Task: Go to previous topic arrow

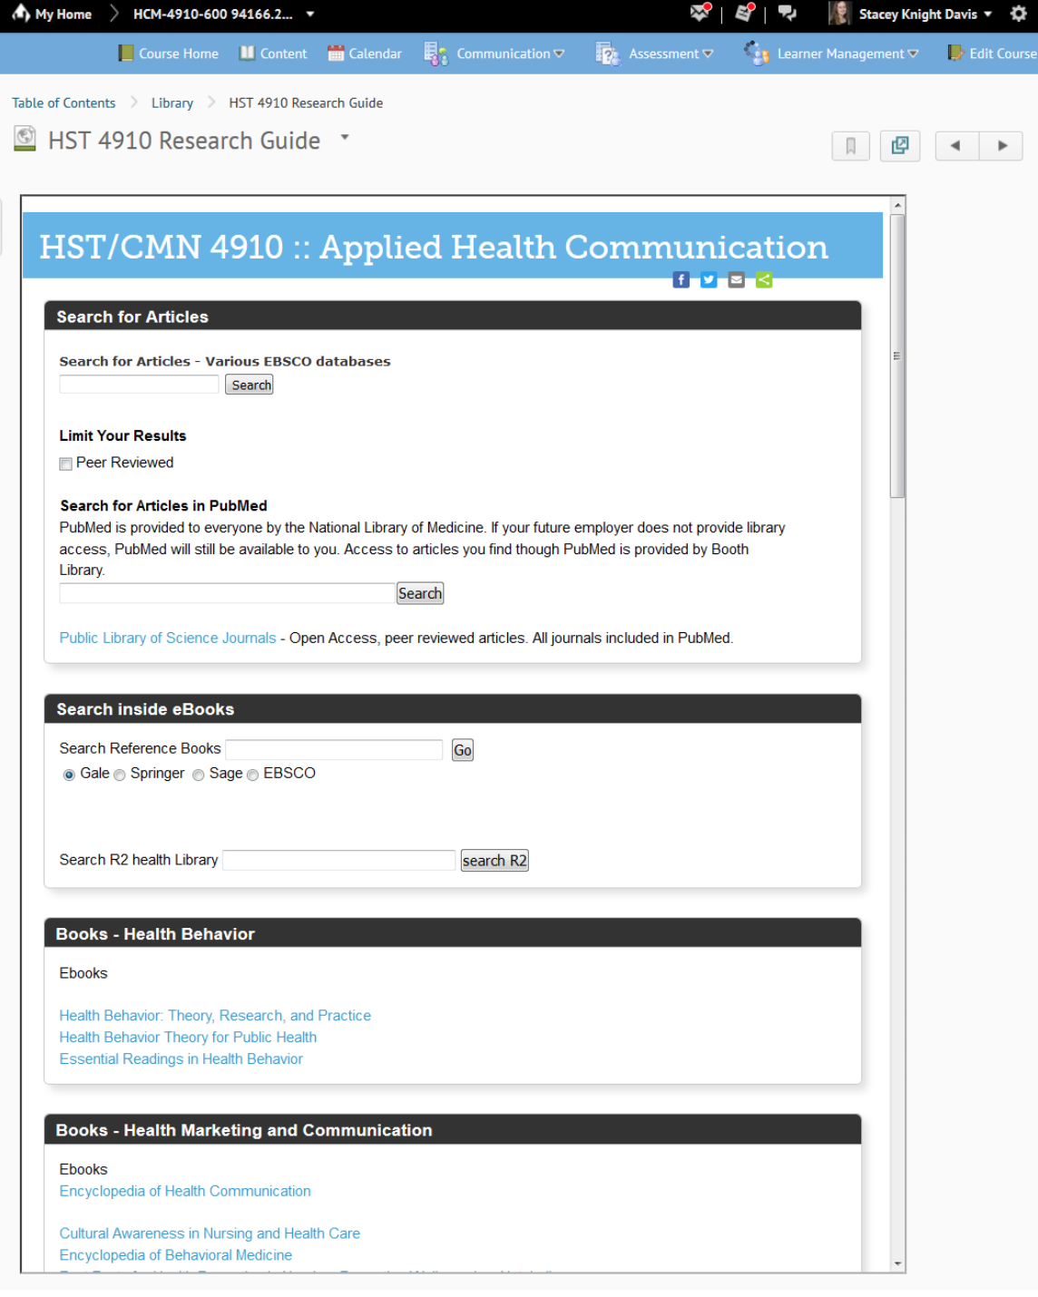Action: coord(956,146)
